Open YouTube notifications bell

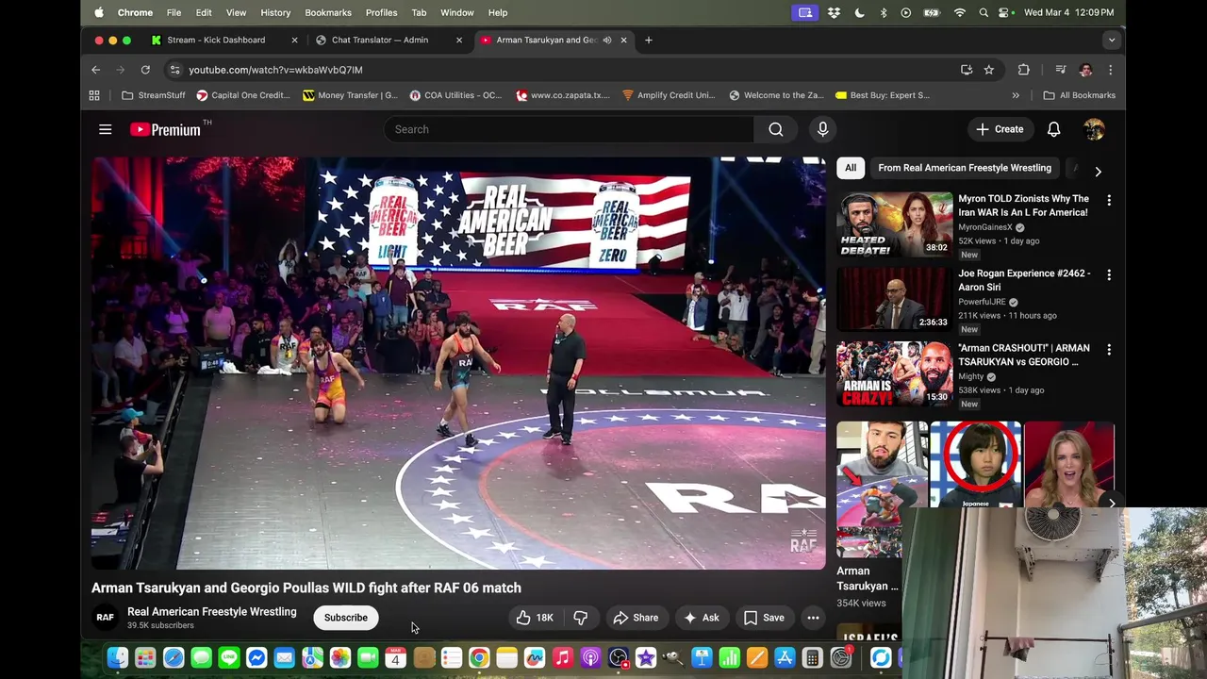click(1054, 129)
